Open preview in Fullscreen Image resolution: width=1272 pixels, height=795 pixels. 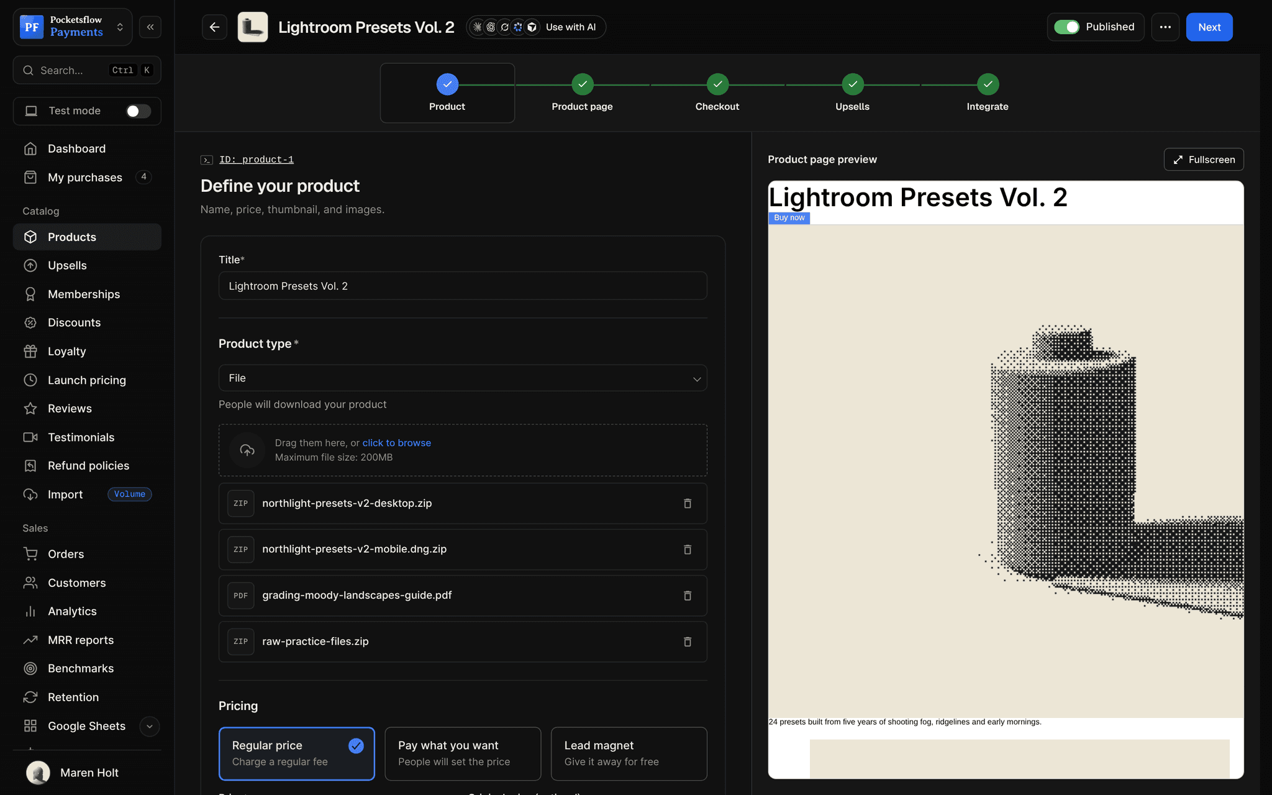tap(1203, 160)
